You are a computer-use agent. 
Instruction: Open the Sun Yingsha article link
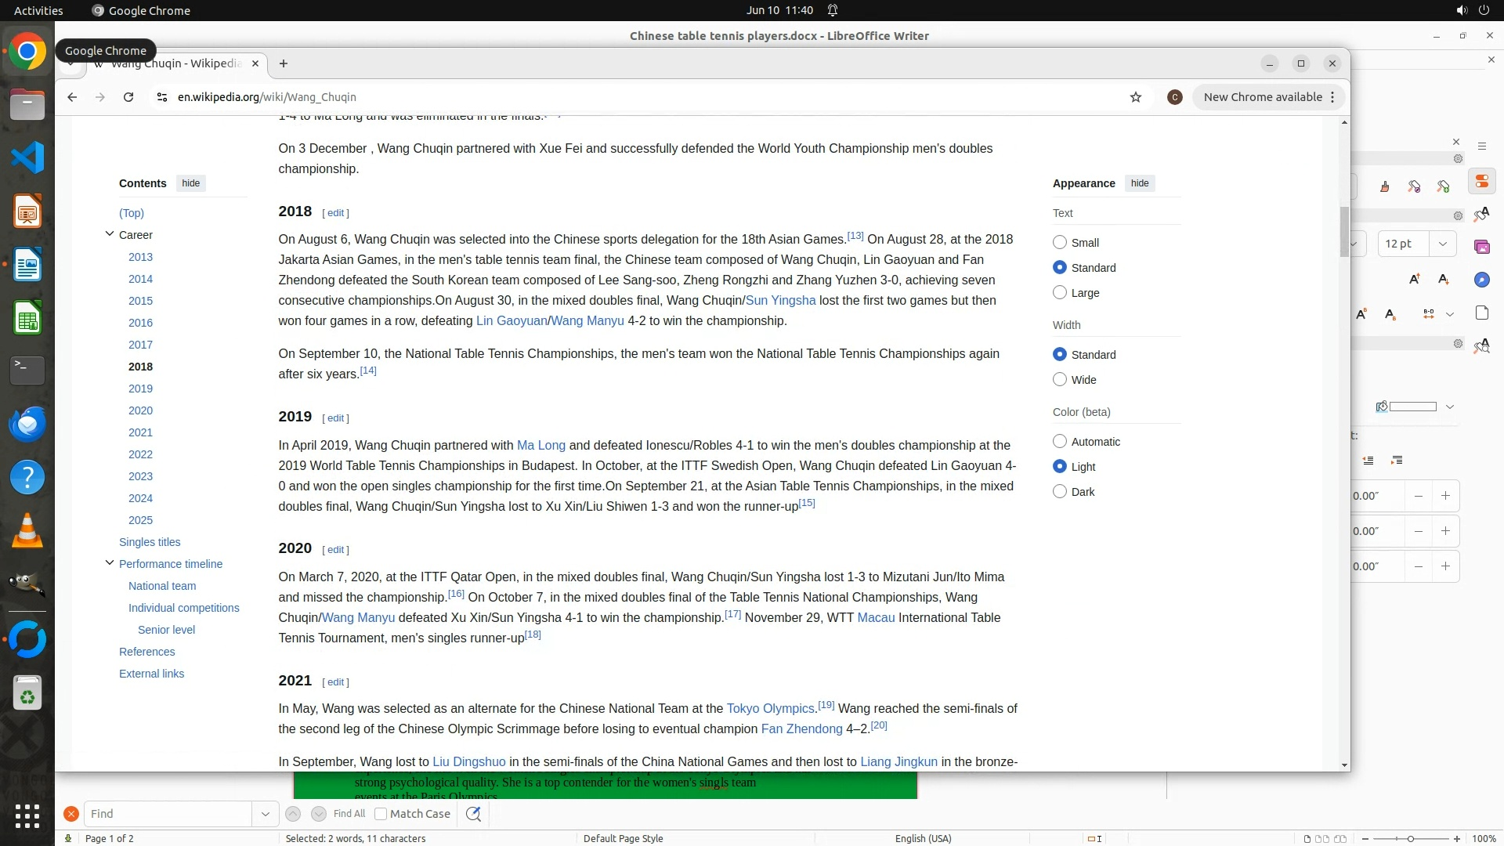(x=780, y=301)
